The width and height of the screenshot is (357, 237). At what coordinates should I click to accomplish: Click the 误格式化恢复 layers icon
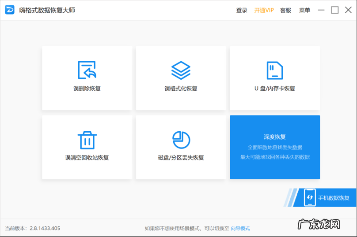pyautogui.click(x=181, y=70)
